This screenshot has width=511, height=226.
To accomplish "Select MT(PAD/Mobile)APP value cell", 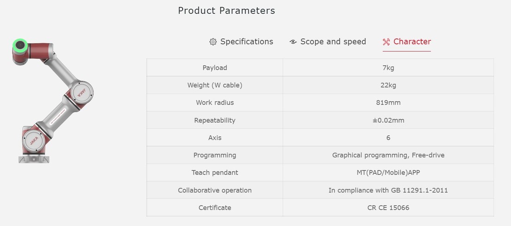I will point(388,172).
